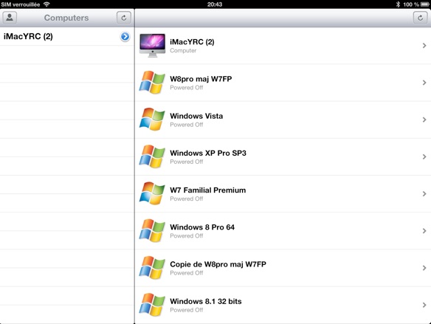Open chevron for Windows Vista row

(x=424, y=120)
